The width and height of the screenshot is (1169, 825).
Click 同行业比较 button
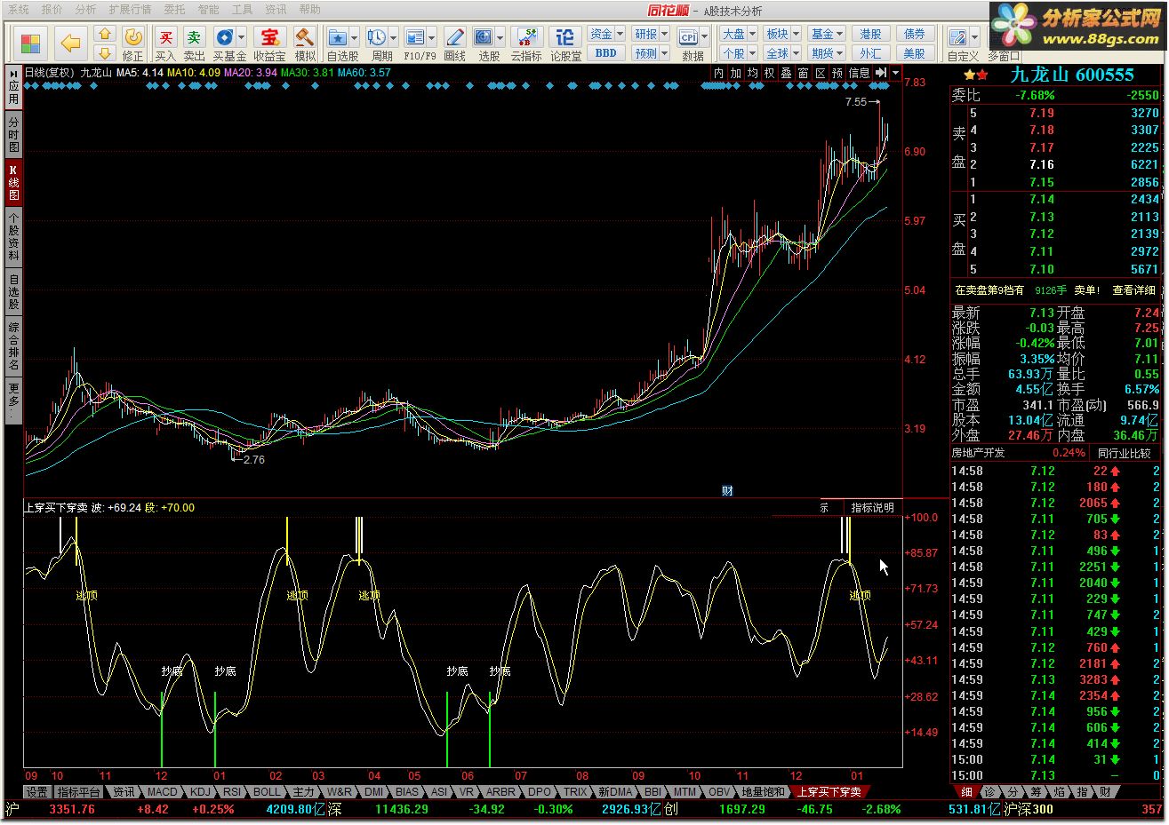pos(1124,453)
